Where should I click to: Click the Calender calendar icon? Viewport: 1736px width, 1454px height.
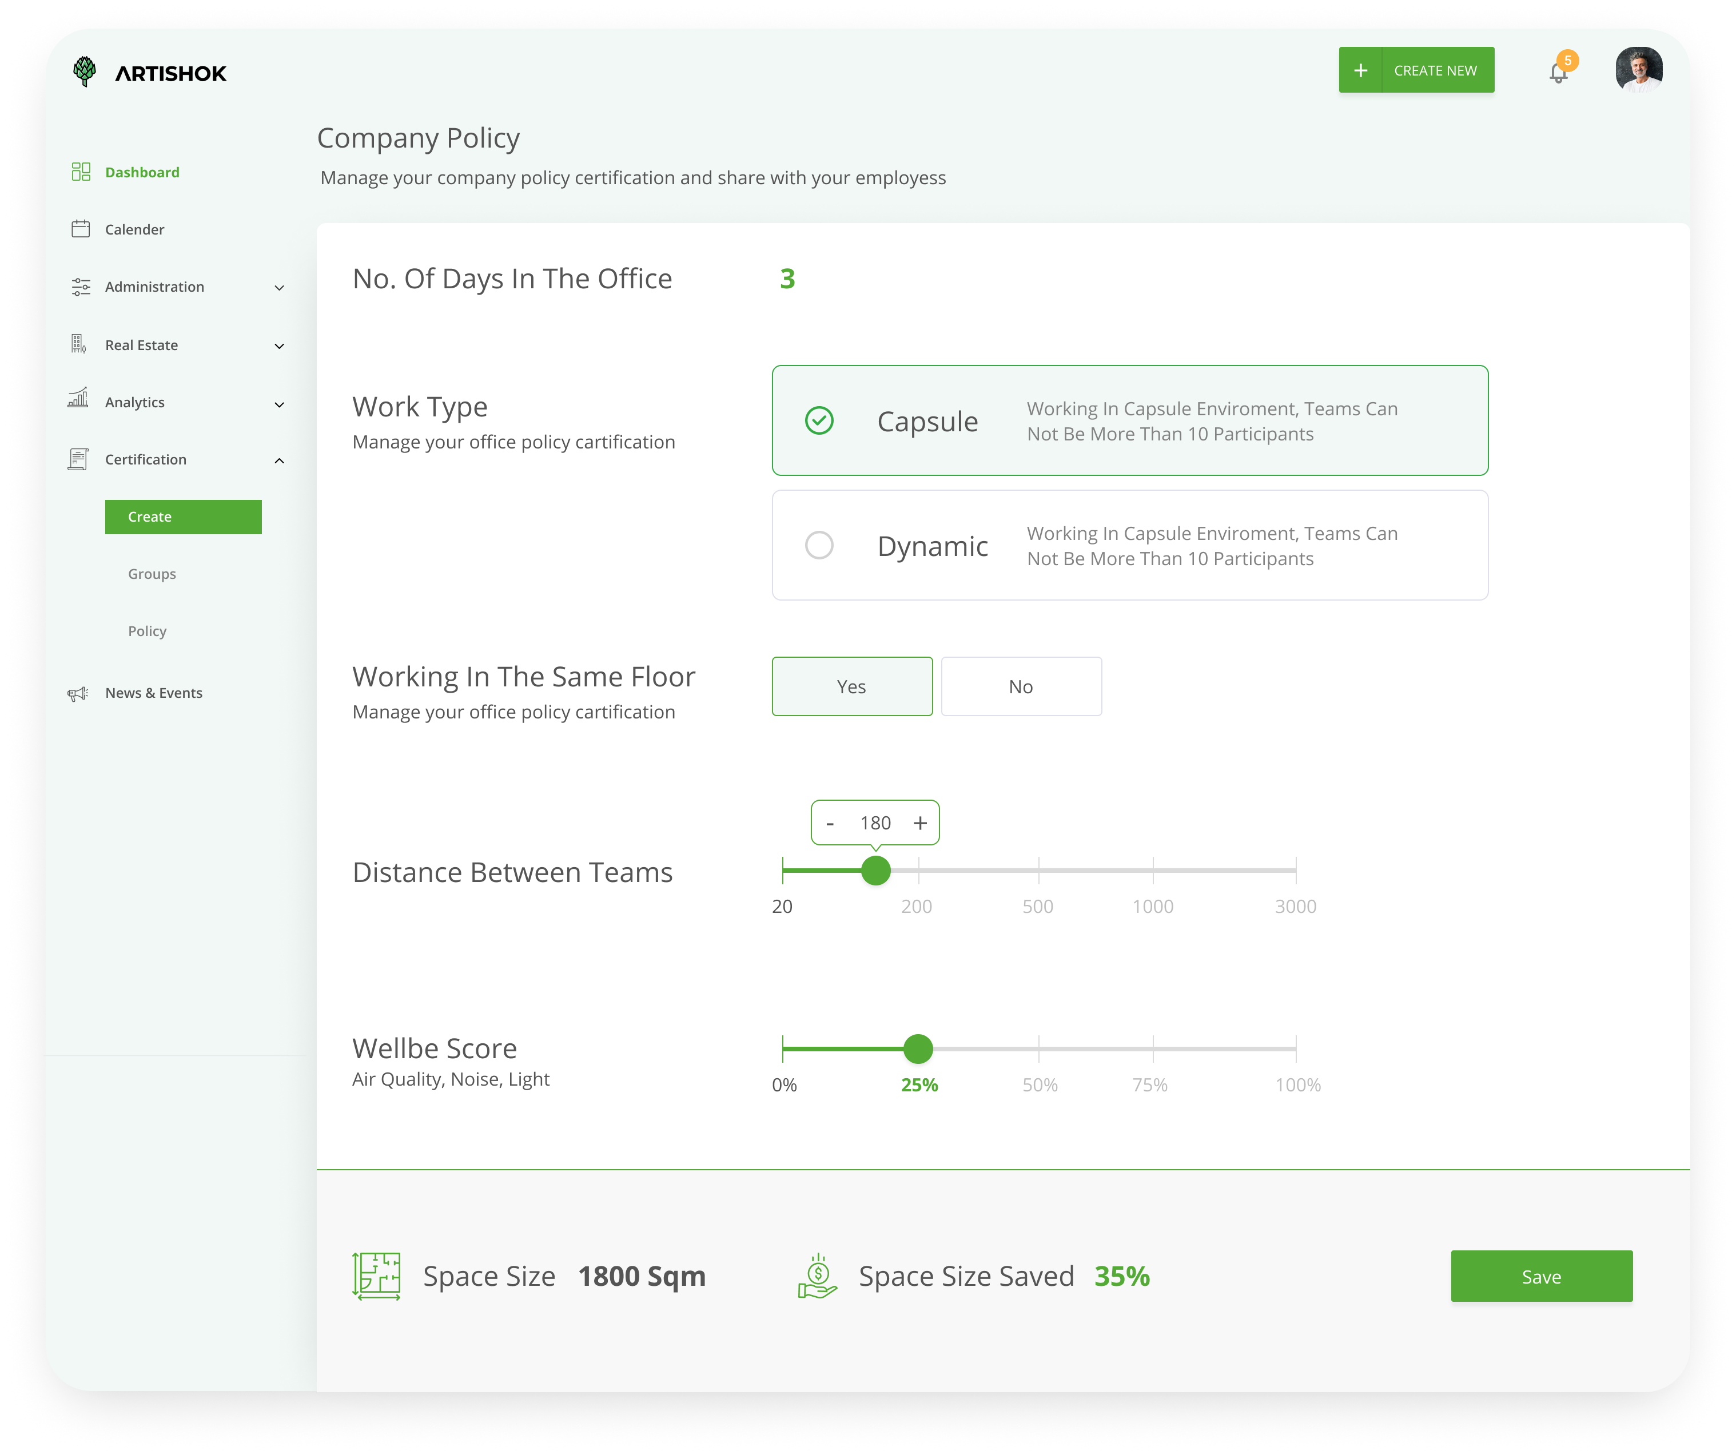pyautogui.click(x=81, y=228)
